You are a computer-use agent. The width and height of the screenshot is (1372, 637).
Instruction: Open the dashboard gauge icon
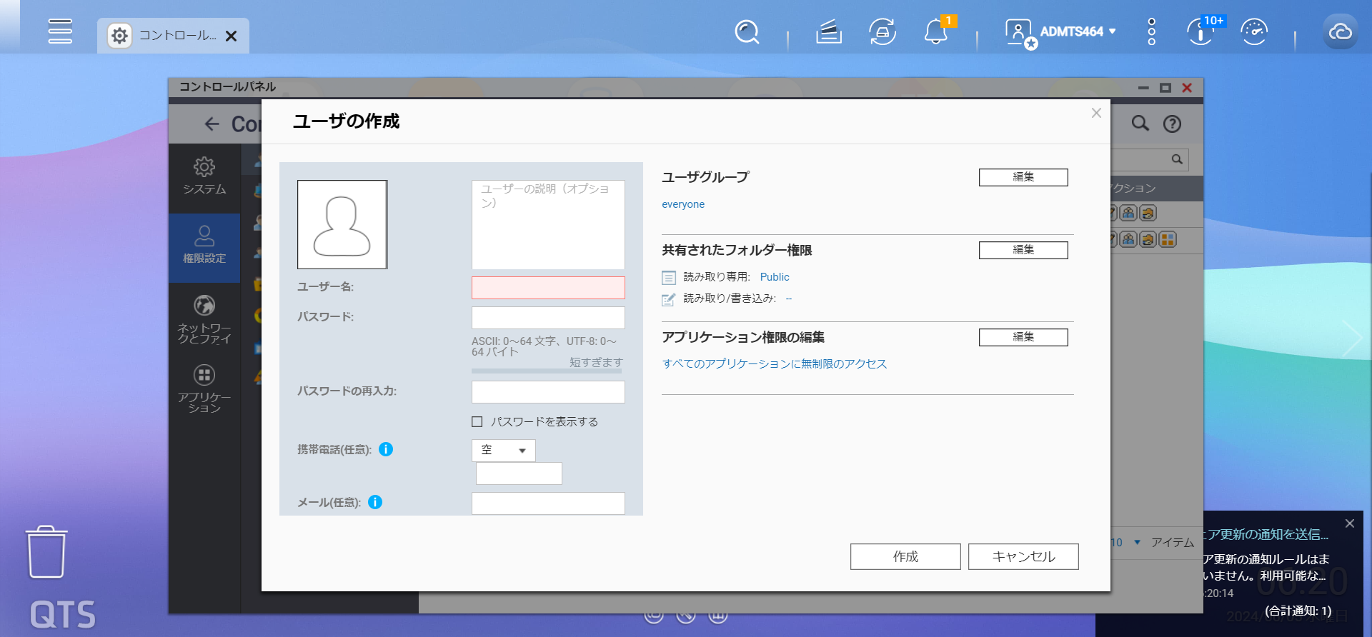click(x=1254, y=31)
